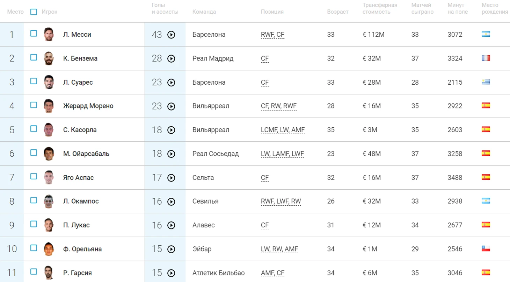Screen dimensions: 510x282
Task: Click the Spain flag in Касорла's row
Action: tap(486, 129)
